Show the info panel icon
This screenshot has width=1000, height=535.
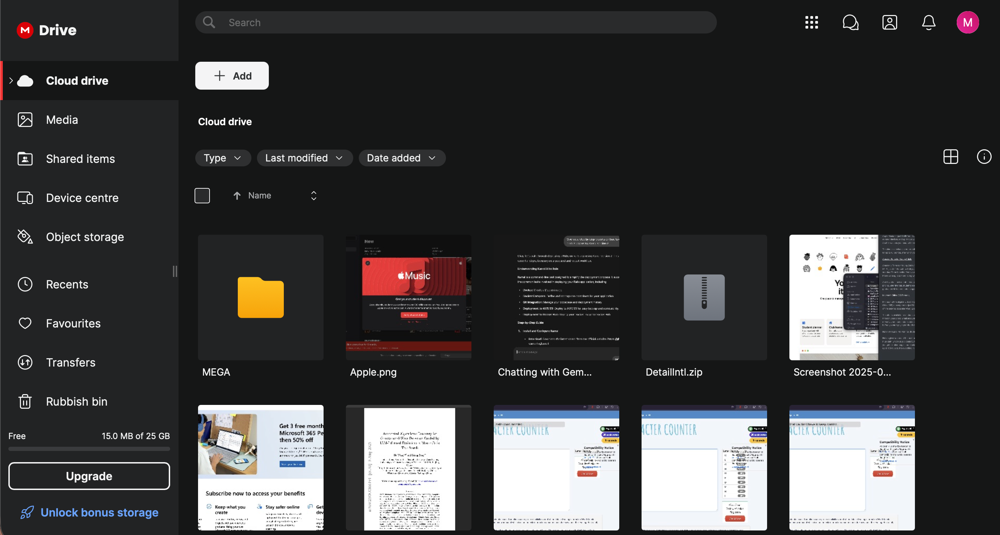(984, 157)
